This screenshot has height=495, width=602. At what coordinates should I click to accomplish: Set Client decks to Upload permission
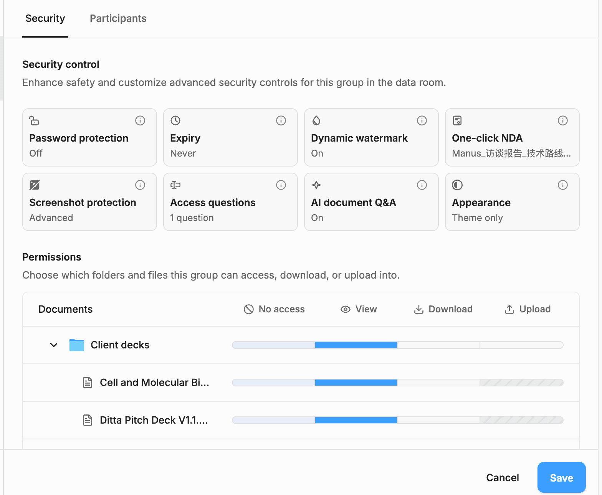[521, 345]
